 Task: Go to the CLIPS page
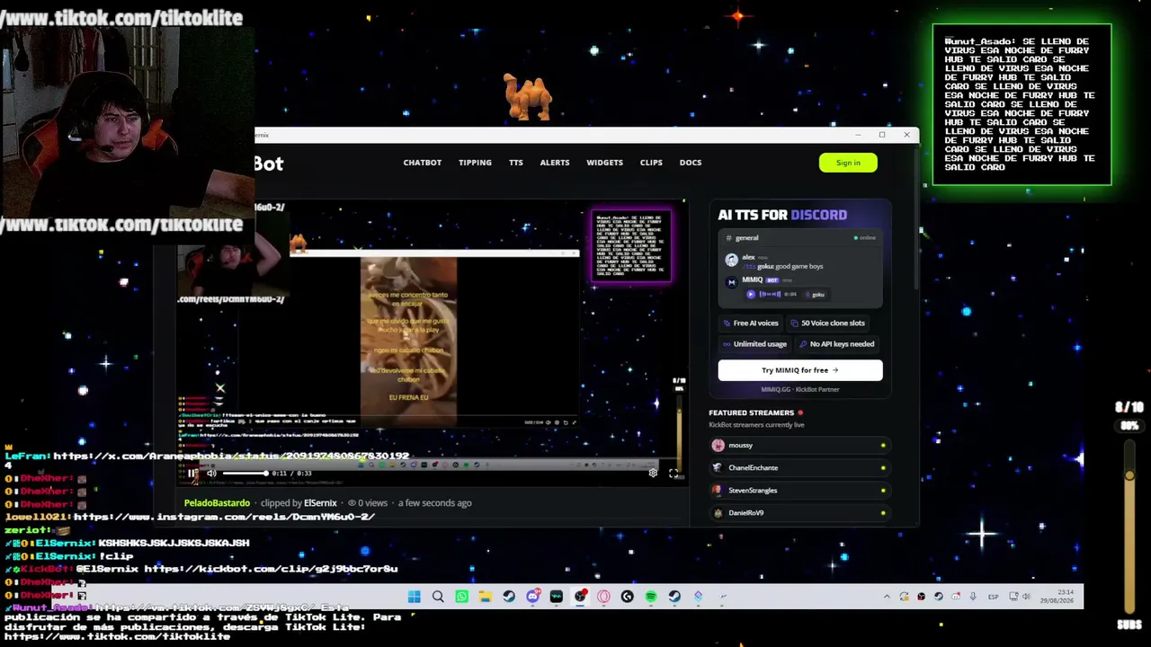coord(651,163)
